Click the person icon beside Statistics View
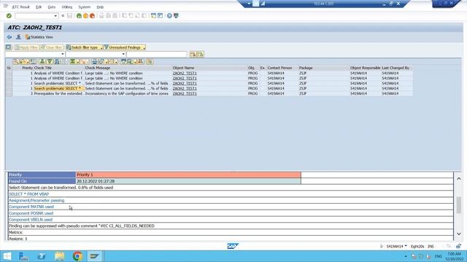The height and width of the screenshot is (262, 467). (x=18, y=37)
